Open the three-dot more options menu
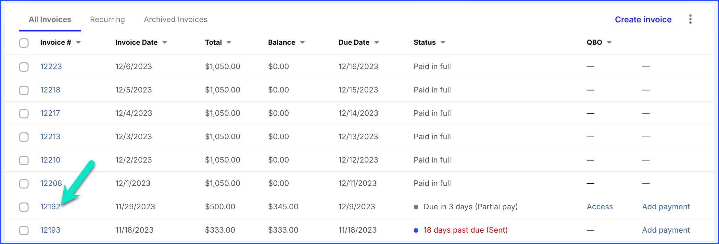This screenshot has width=719, height=244. pos(690,19)
